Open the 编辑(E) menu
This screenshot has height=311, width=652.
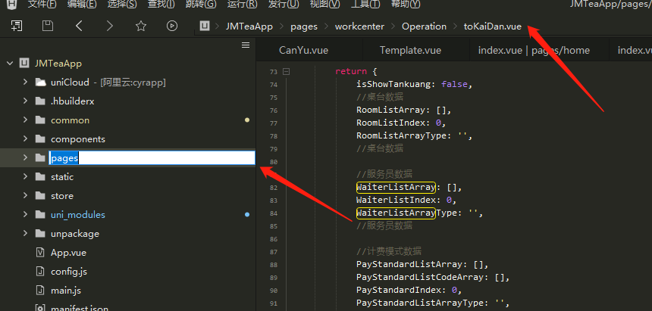pyautogui.click(x=82, y=5)
